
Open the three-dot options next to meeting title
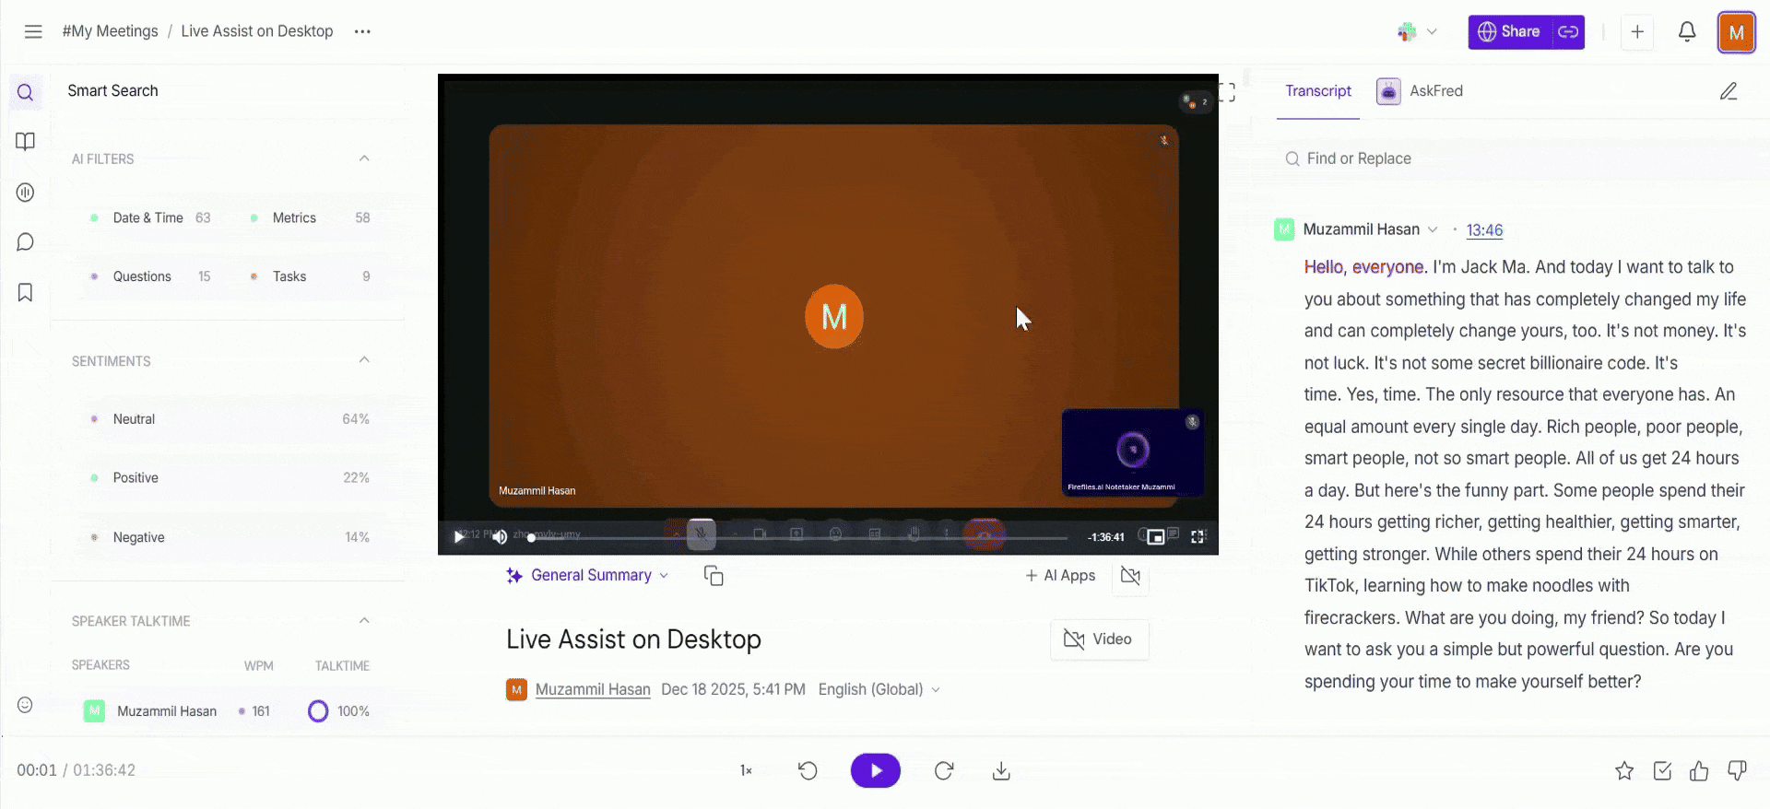click(x=362, y=31)
